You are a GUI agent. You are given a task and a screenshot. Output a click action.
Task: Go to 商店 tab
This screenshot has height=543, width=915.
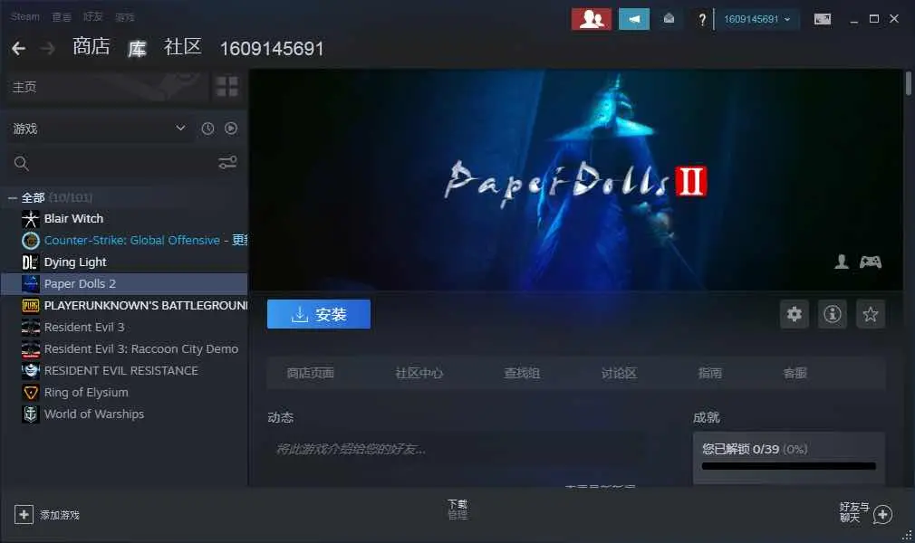point(91,47)
